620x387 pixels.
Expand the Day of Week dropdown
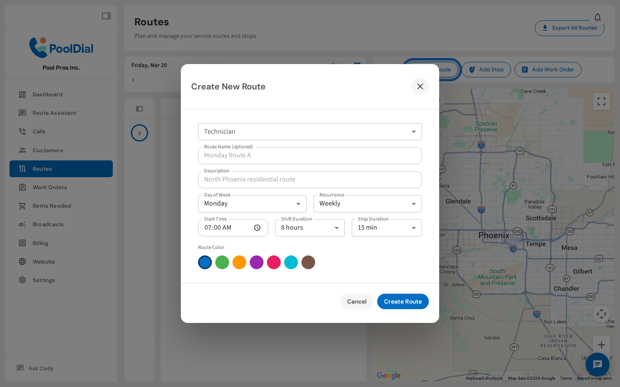[x=298, y=203]
